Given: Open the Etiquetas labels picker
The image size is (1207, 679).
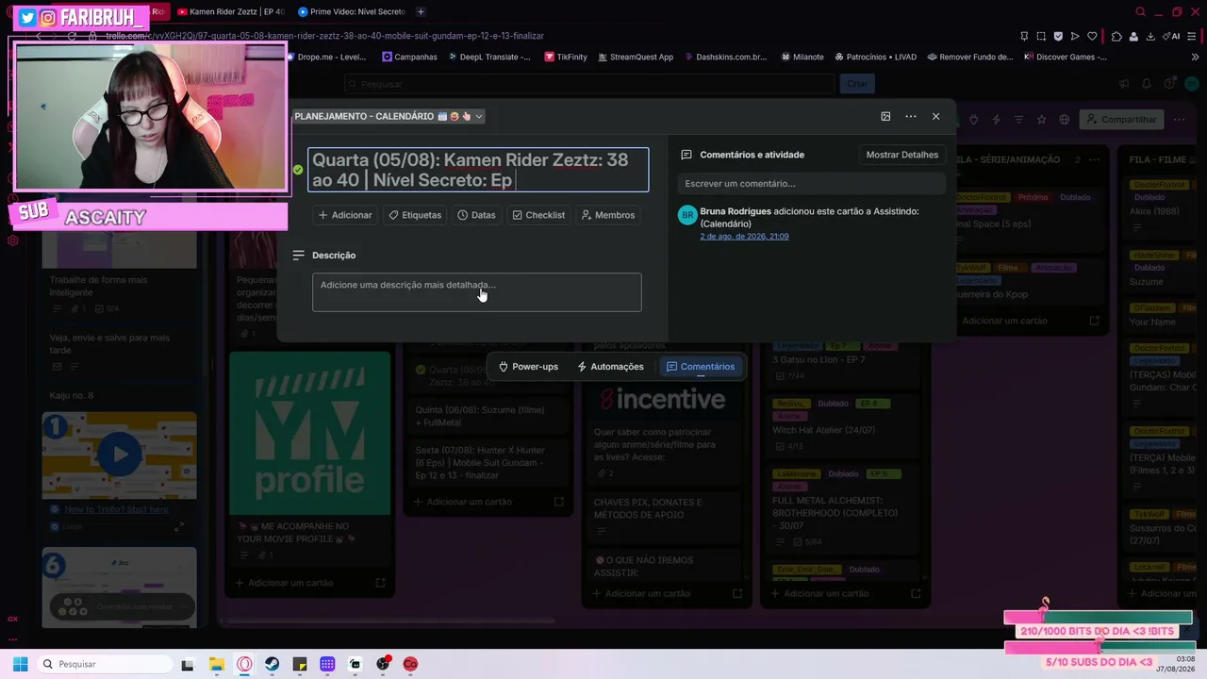Looking at the screenshot, I should pyautogui.click(x=415, y=215).
